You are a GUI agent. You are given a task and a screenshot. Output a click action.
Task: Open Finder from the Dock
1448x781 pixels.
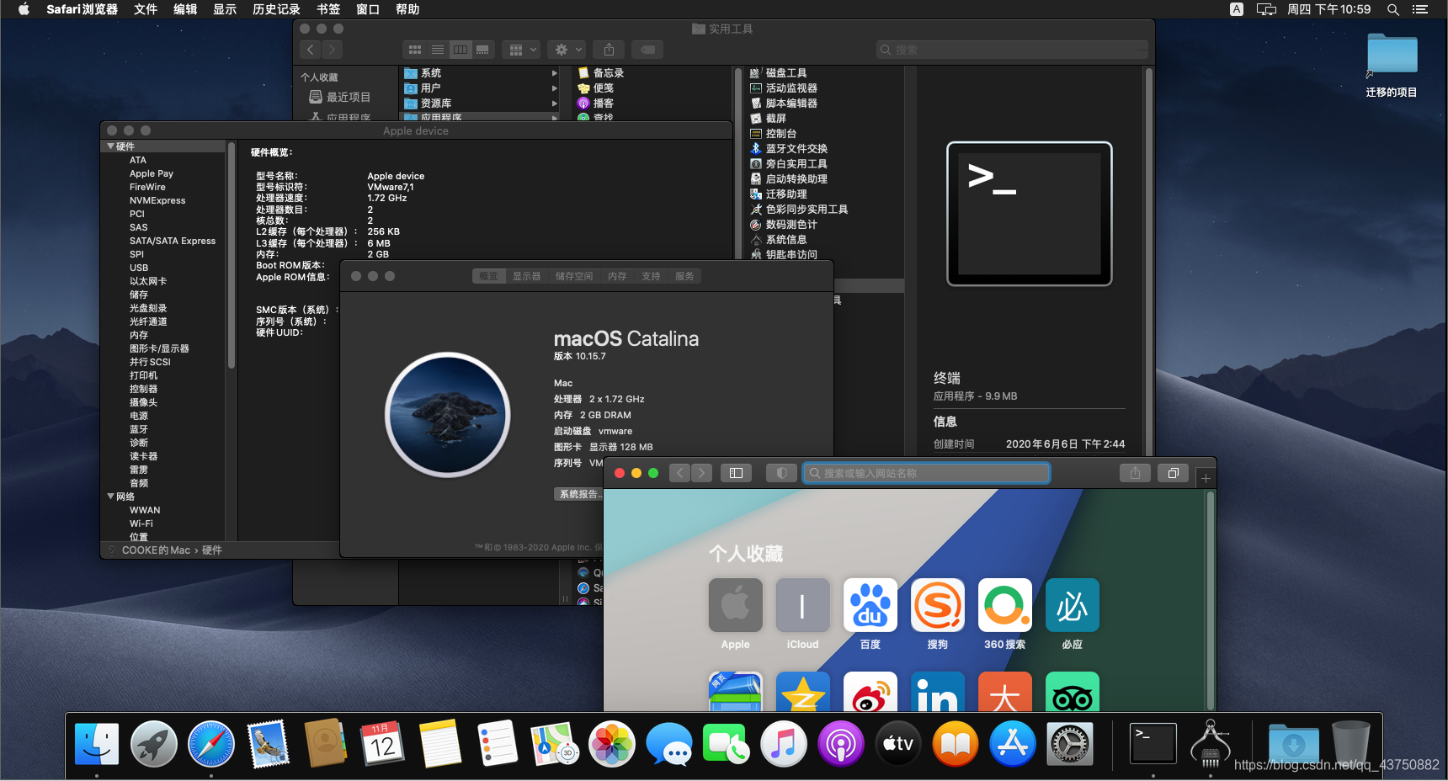96,744
